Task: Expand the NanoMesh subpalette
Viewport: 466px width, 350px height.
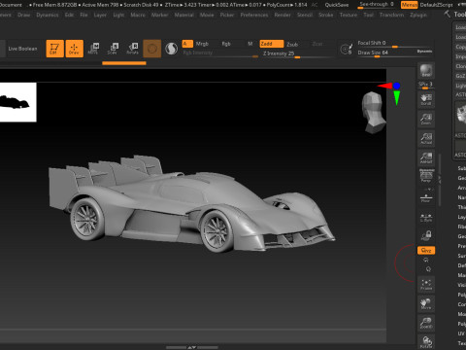Action: [461, 197]
